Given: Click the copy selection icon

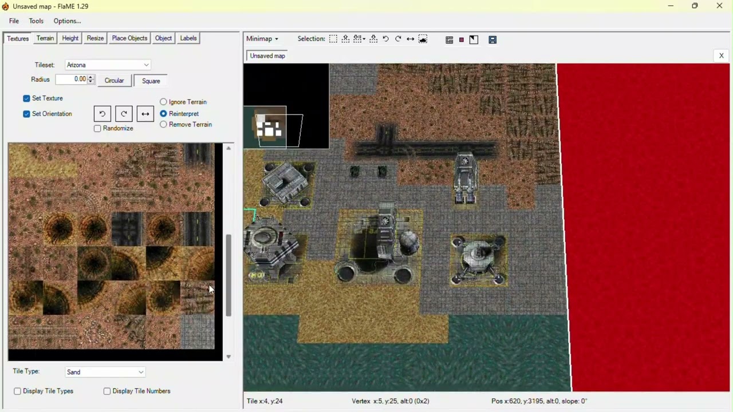Looking at the screenshot, I should pyautogui.click(x=346, y=39).
